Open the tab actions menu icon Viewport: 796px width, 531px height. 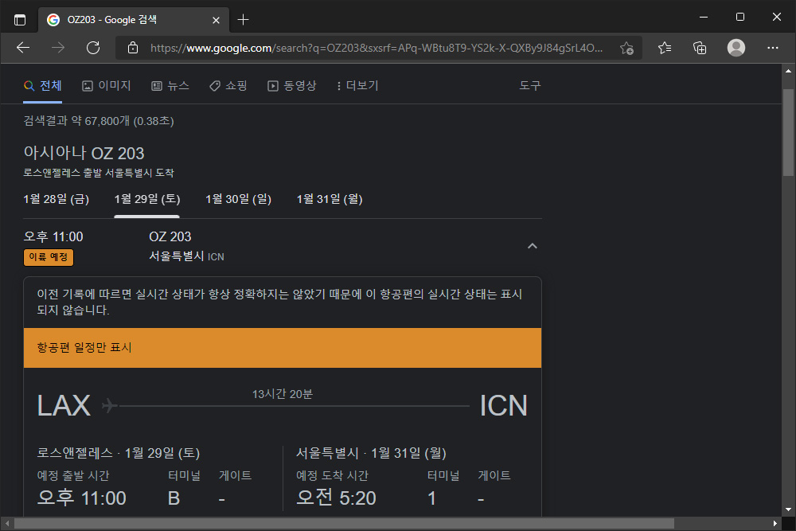(20, 20)
